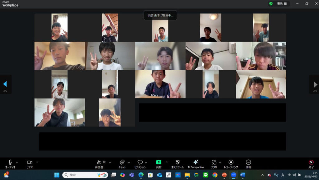Open the chat (チャット) panel

tap(122, 163)
